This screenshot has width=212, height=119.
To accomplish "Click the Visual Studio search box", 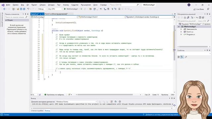I will click(124, 5).
